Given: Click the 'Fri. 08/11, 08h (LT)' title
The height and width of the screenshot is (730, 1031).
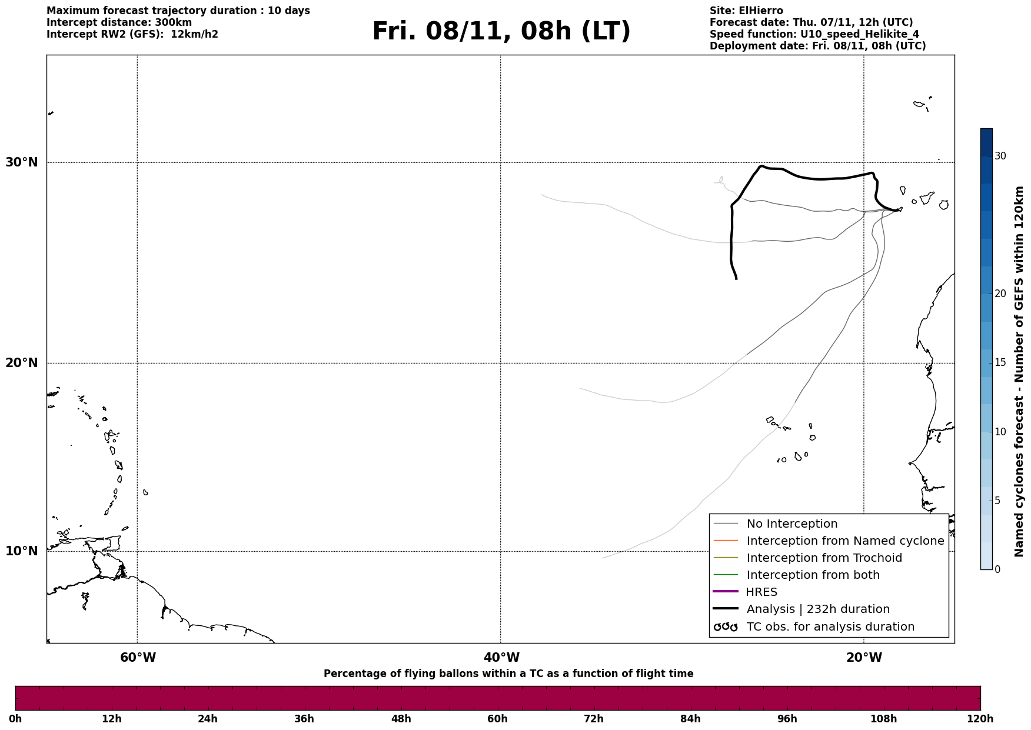Looking at the screenshot, I should [x=501, y=31].
